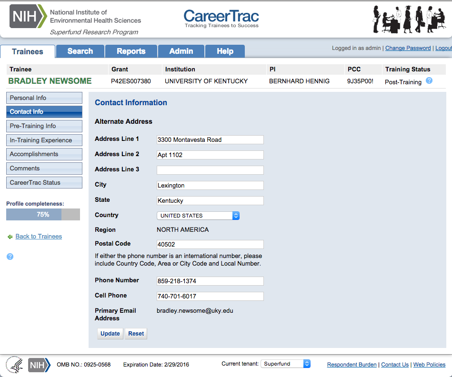Follow the Change Password link
The image size is (452, 377).
pos(408,48)
